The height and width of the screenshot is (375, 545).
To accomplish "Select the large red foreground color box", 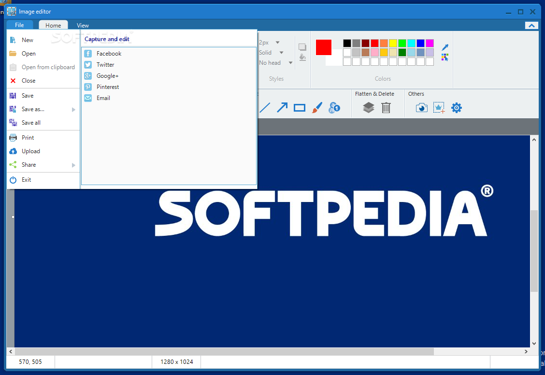I will point(324,47).
